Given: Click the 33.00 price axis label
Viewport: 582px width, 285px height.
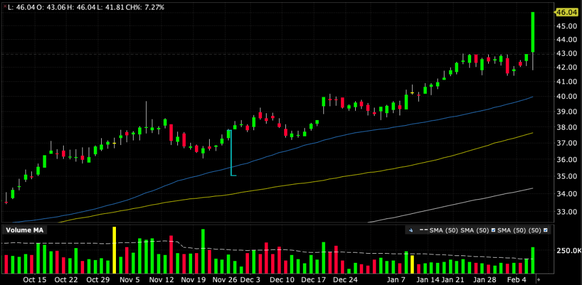Looking at the screenshot, I should (x=566, y=212).
